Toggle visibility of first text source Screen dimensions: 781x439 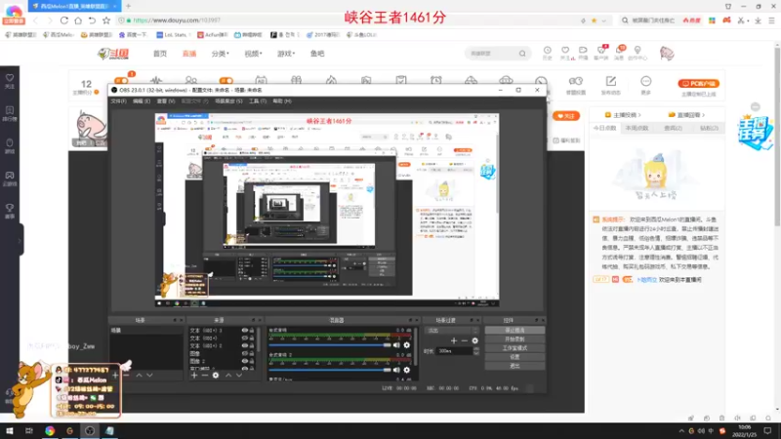[x=245, y=331]
